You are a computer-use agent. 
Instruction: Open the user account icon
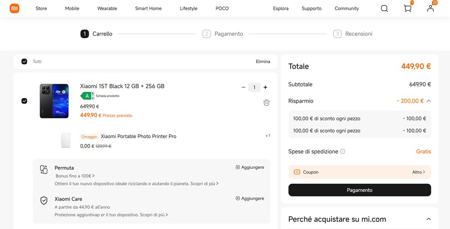(x=431, y=9)
